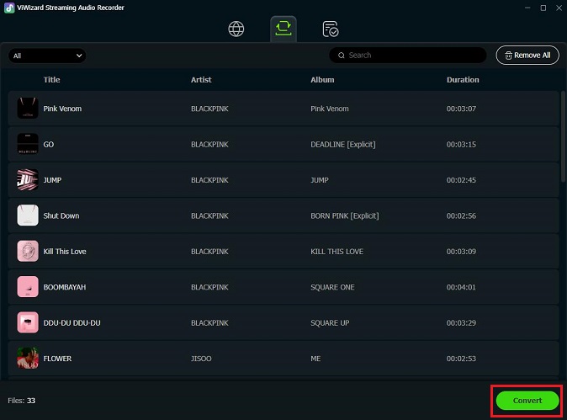Viewport: 567px width, 420px height.
Task: Open the web browser globe tab
Action: (236, 29)
